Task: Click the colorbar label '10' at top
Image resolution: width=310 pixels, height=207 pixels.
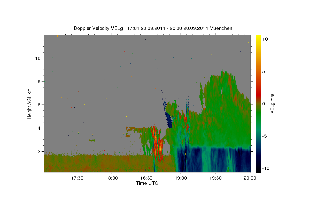Action: coord(265,39)
